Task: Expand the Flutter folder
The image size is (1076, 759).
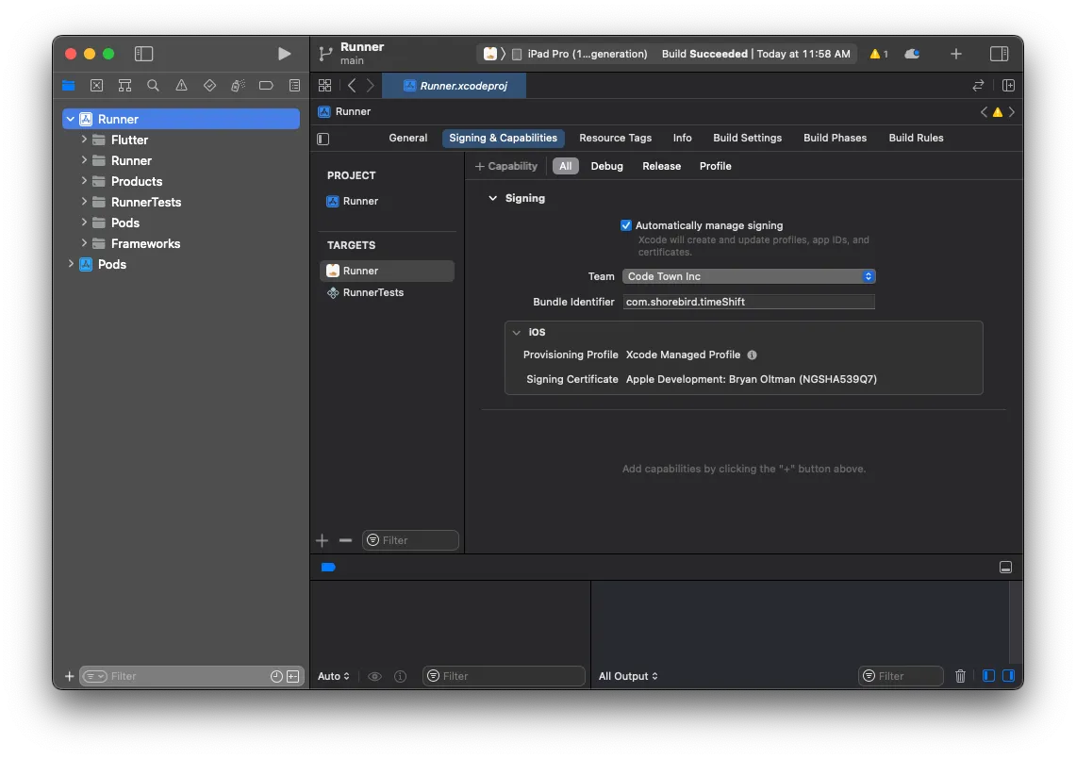Action: tap(84, 140)
